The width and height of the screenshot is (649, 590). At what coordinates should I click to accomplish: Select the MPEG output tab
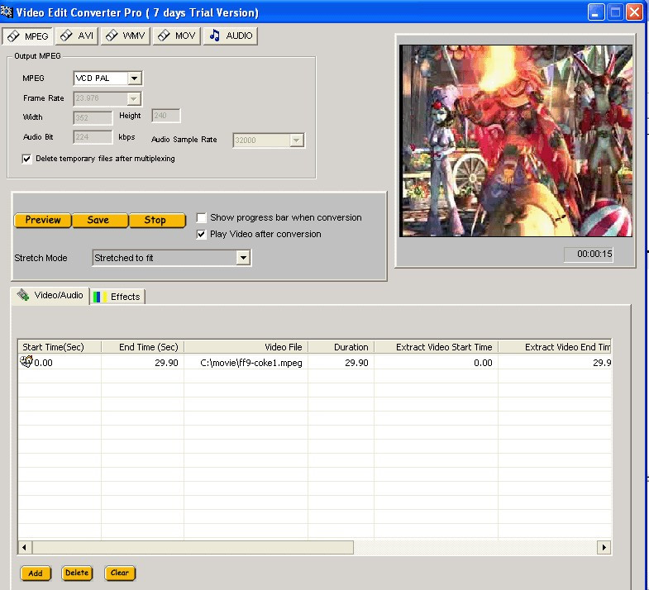coord(27,36)
